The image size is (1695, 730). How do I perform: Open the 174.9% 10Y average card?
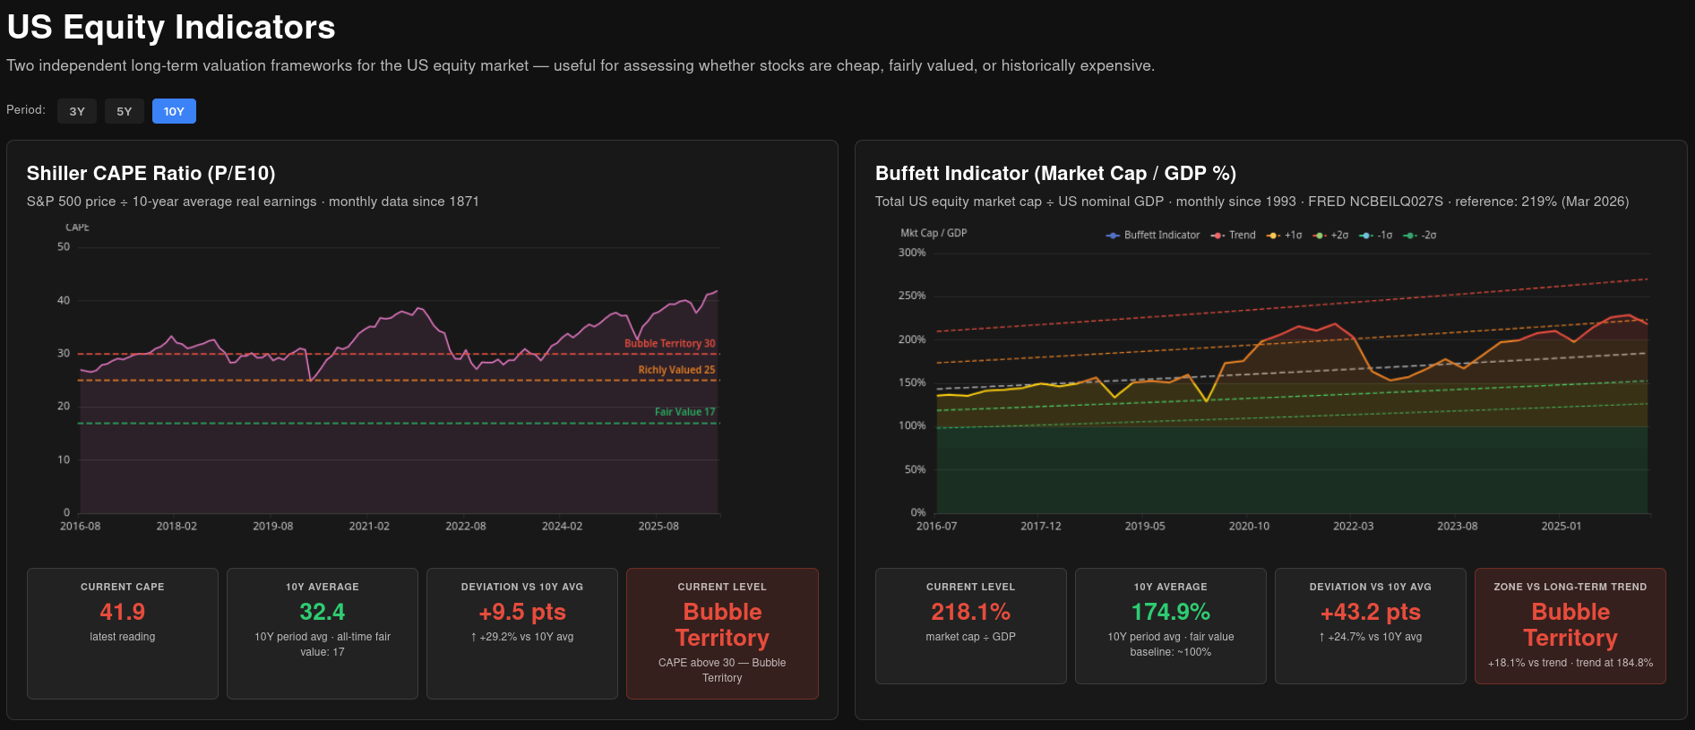pos(1171,626)
